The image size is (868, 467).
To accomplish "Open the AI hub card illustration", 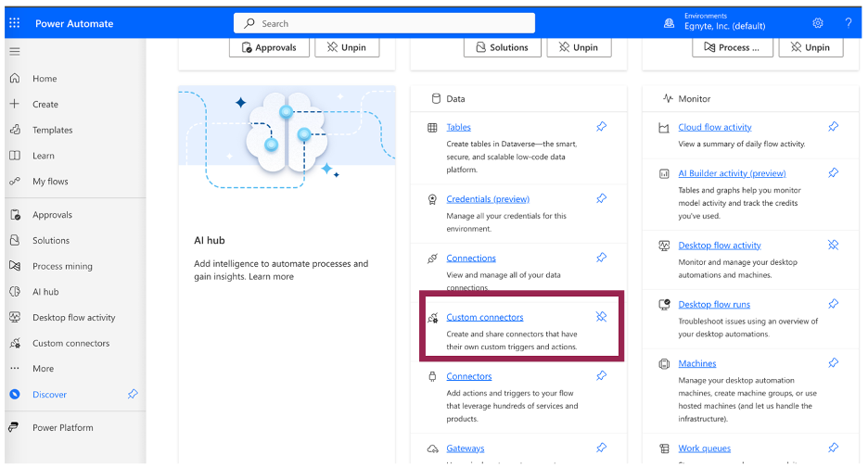I will [x=287, y=138].
